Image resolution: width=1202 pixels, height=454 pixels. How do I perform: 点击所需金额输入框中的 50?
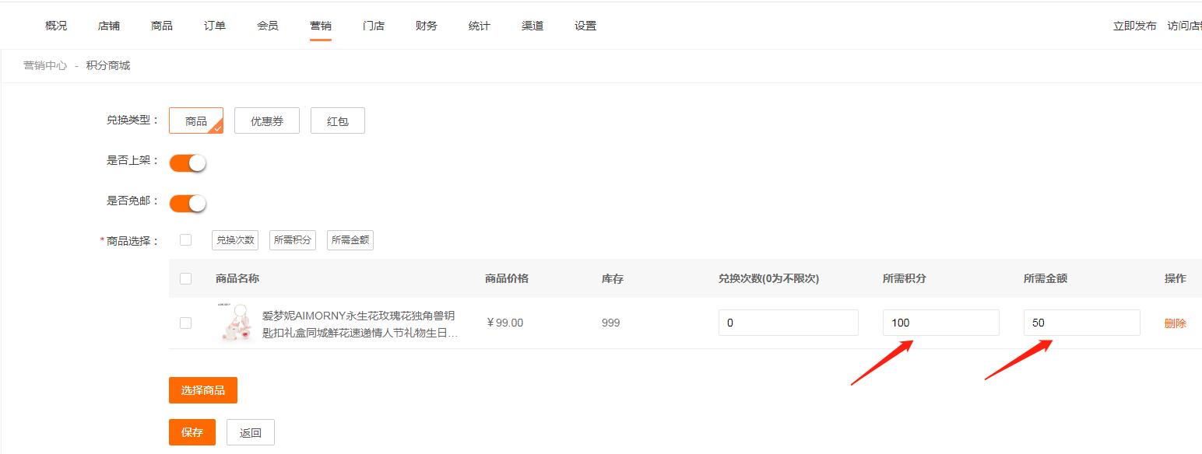(1082, 322)
